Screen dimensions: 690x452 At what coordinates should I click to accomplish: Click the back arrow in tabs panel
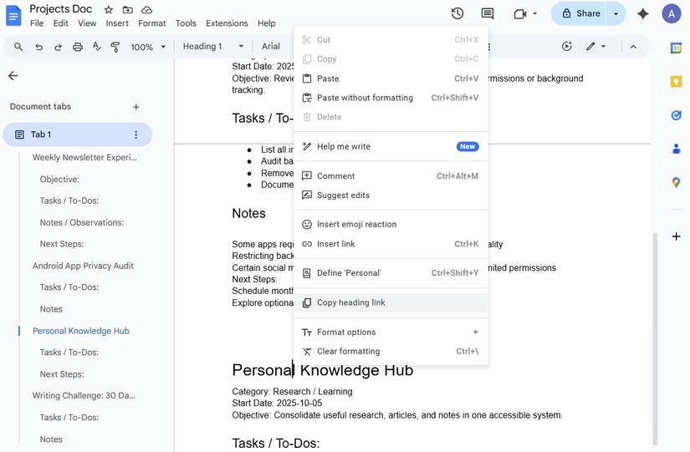[13, 75]
